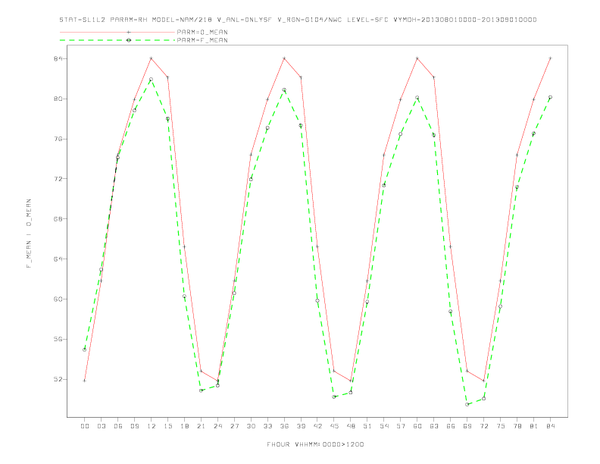The height and width of the screenshot is (464, 600).
Task: Click the y-axis tick label 72
Action: (x=58, y=179)
